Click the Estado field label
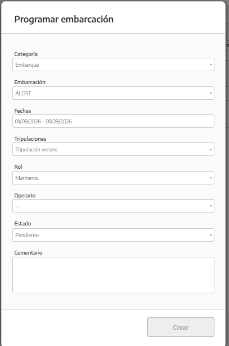This screenshot has height=346, width=229. coord(22,224)
